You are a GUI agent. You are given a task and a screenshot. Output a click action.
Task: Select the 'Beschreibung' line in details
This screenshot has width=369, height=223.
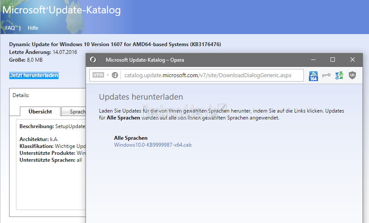(x=52, y=126)
